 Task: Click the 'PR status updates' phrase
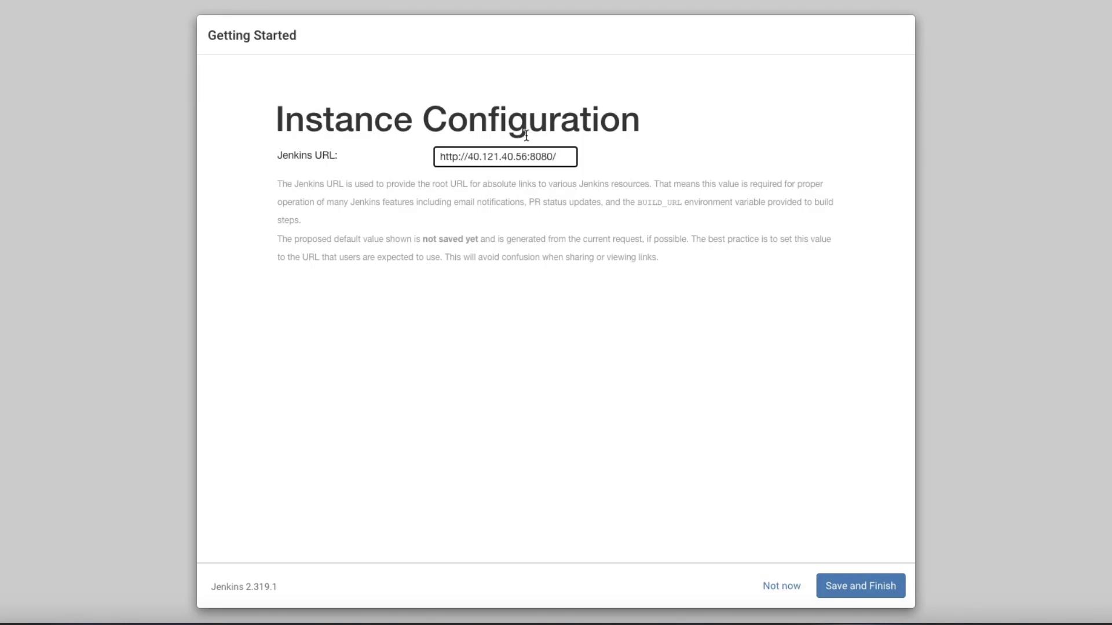coord(565,202)
